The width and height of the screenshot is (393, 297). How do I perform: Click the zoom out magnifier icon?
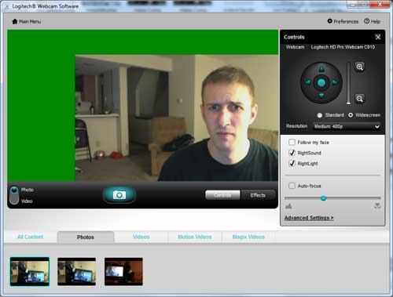coord(360,99)
